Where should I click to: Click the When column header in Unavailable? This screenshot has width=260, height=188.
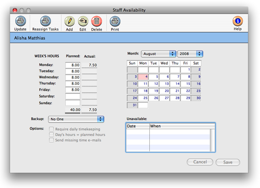pos(182,126)
